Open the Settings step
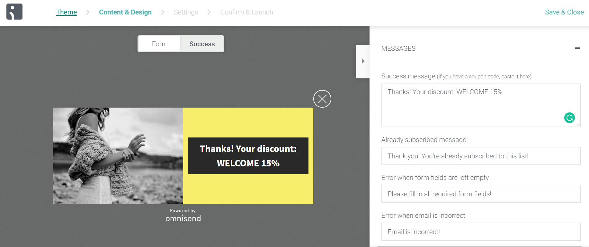This screenshot has width=589, height=247. pos(186,12)
